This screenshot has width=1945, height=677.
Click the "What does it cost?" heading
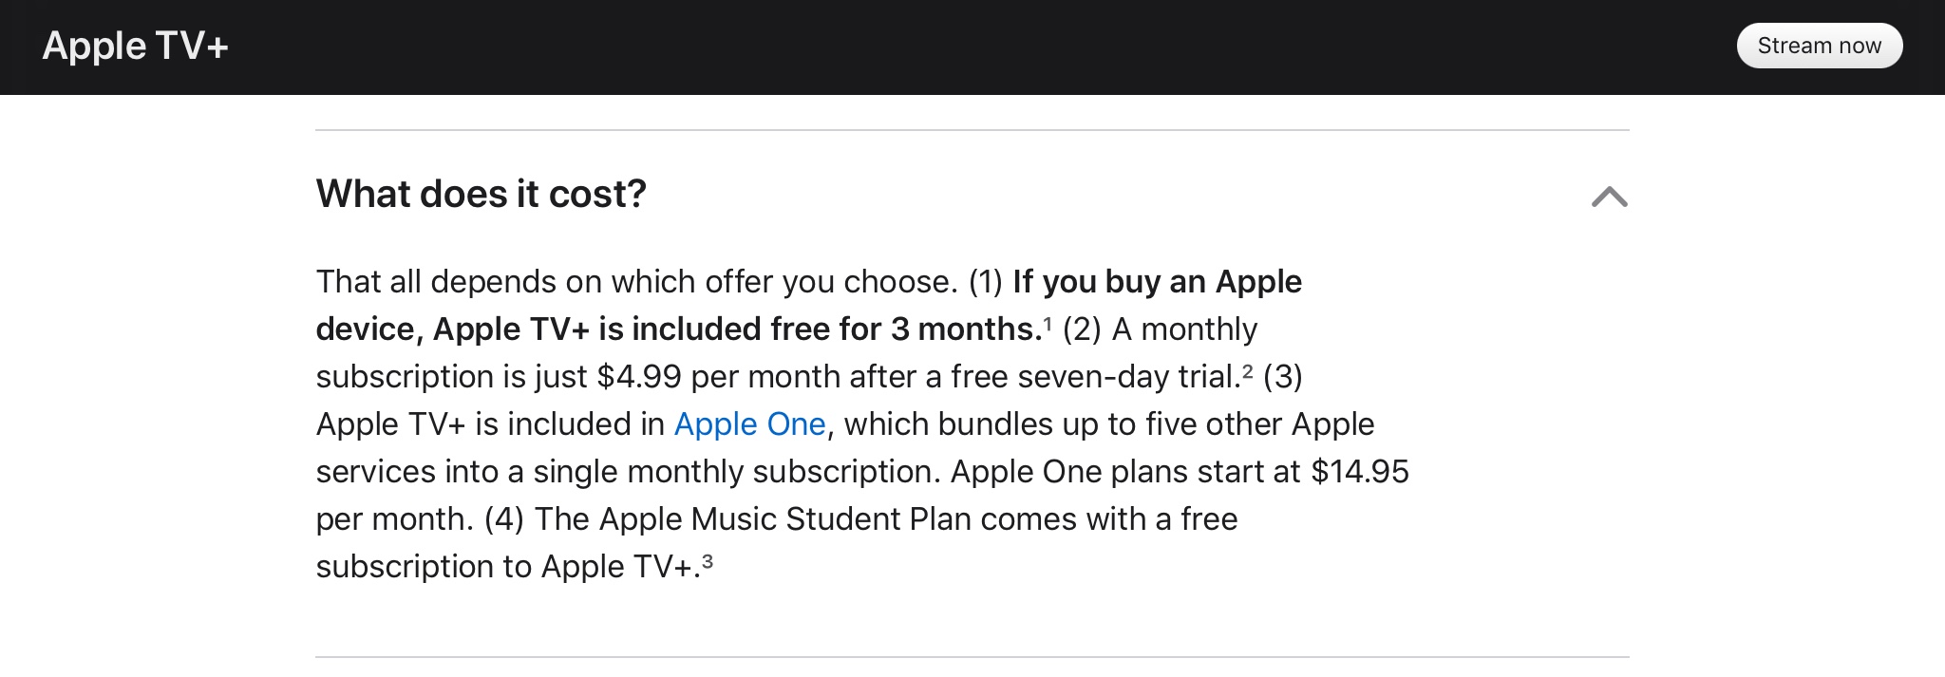pos(481,194)
